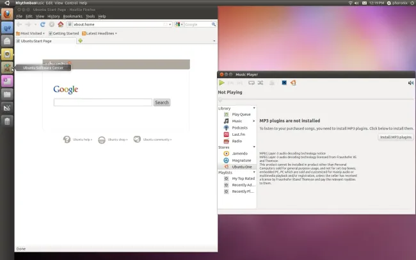The width and height of the screenshot is (416, 260).
Task: Open the Evolution mail launcher icon
Action: [7, 41]
